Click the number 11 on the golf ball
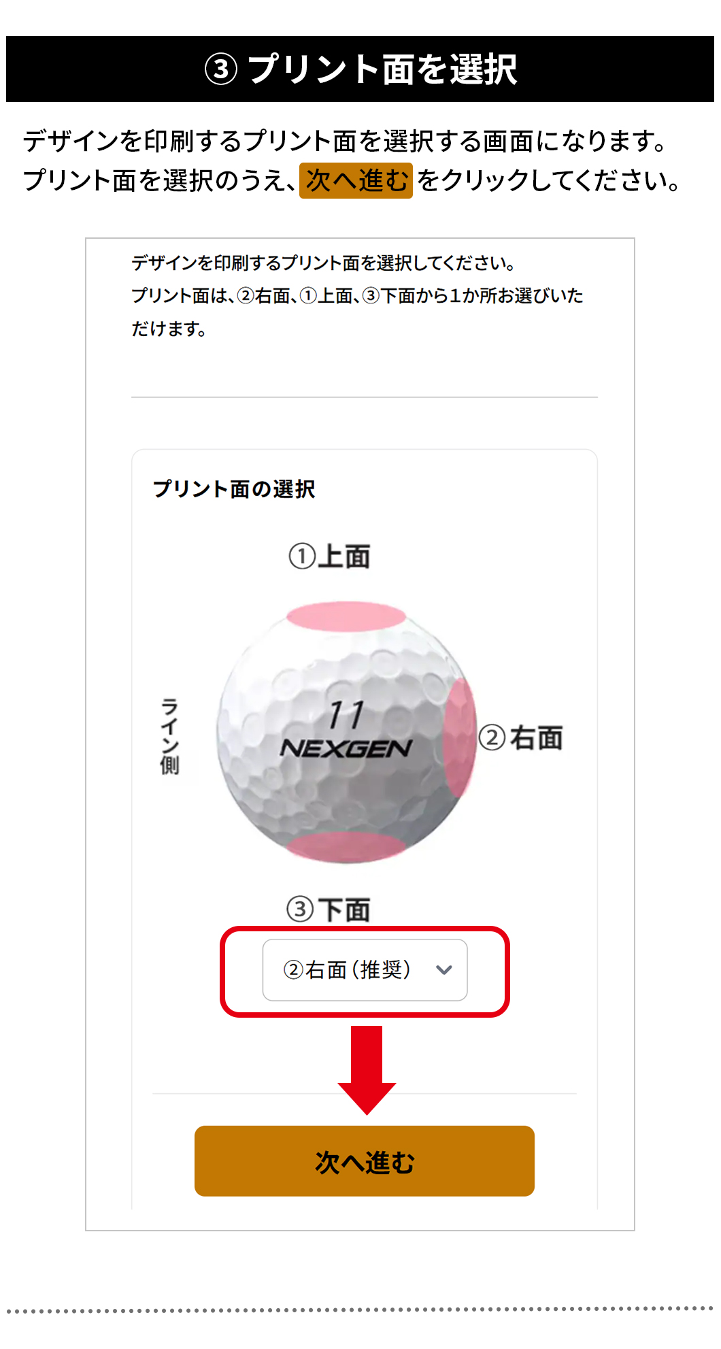The image size is (721, 1349). (x=347, y=715)
